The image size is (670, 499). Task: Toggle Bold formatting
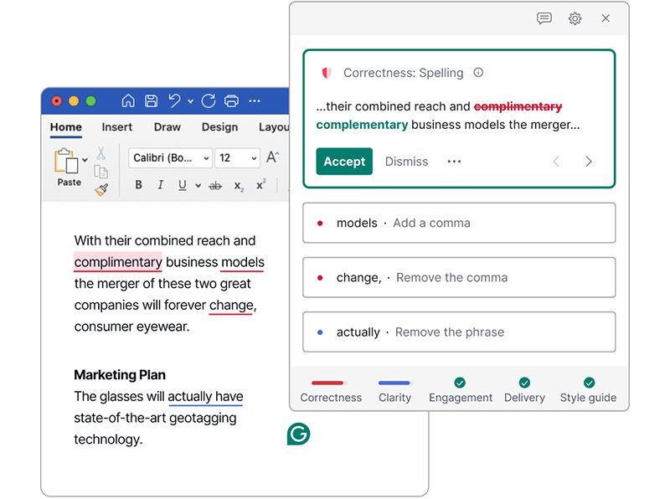[x=138, y=184]
